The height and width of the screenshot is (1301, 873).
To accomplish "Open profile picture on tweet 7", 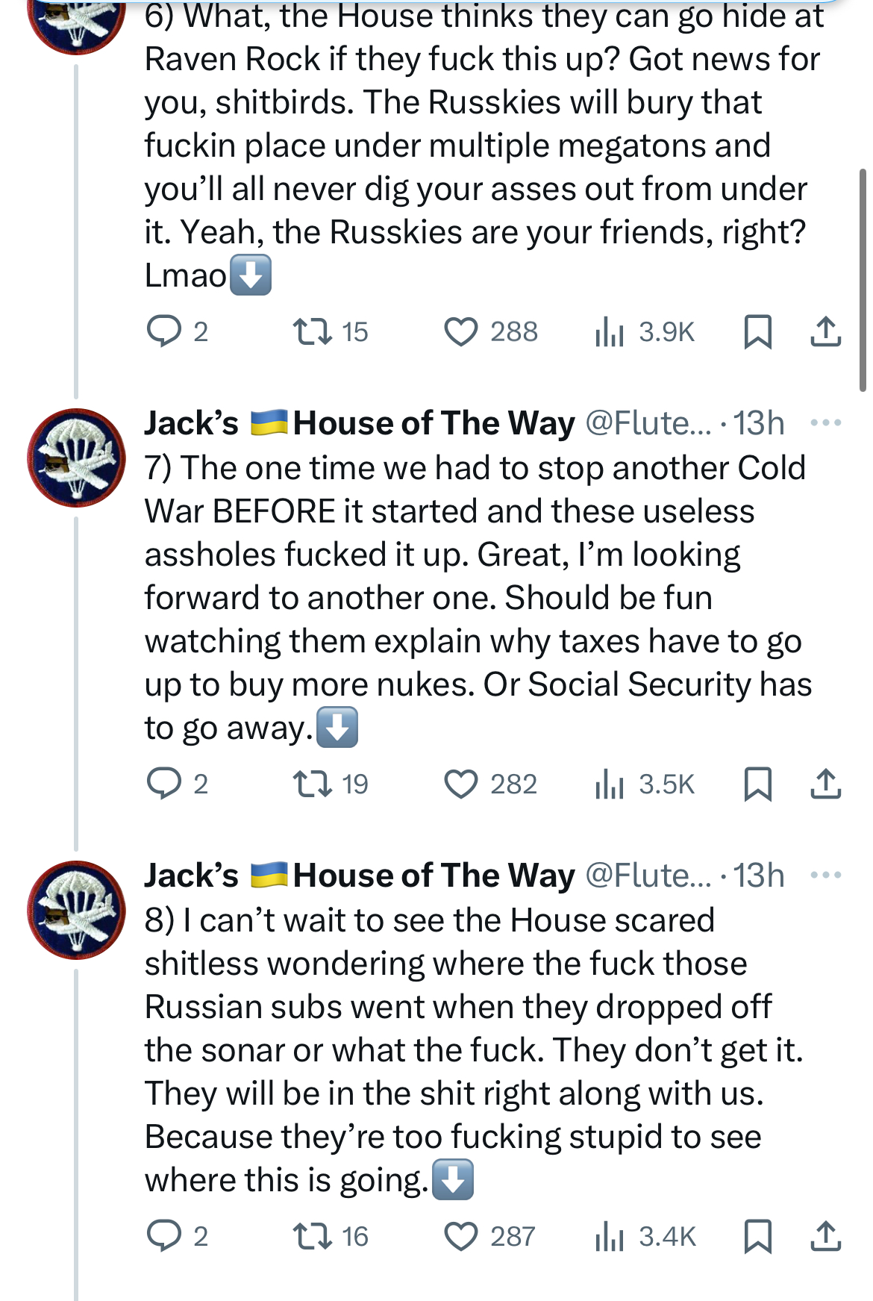I will (x=76, y=458).
